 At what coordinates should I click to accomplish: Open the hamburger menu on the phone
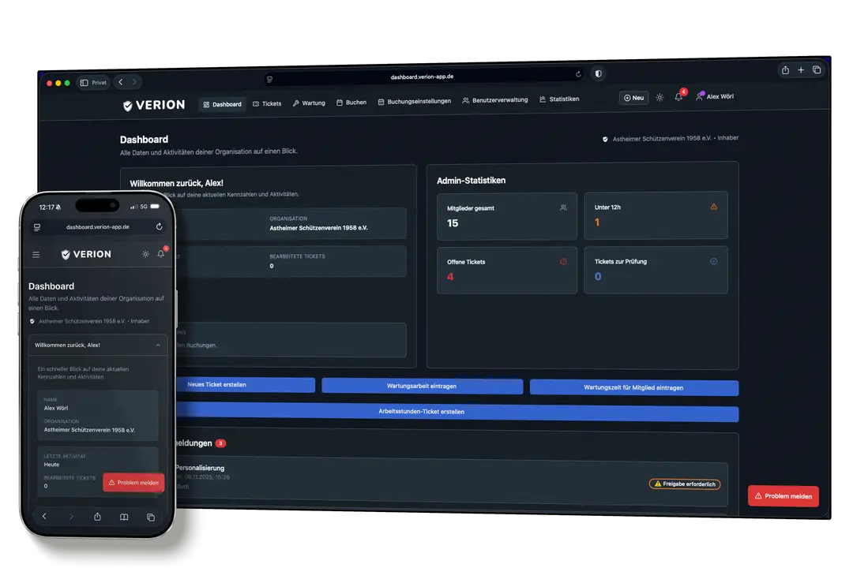[x=36, y=255]
